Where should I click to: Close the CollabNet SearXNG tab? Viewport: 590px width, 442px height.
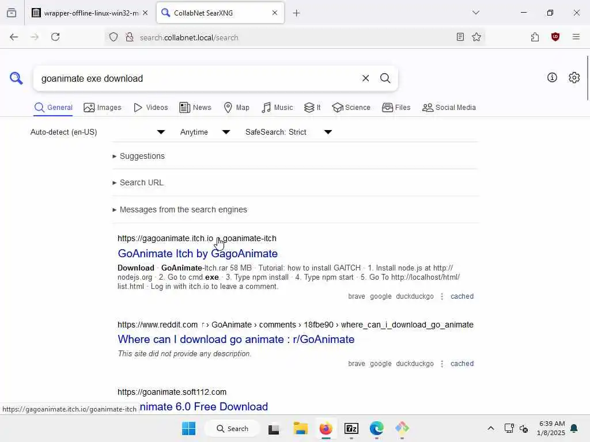pyautogui.click(x=275, y=13)
